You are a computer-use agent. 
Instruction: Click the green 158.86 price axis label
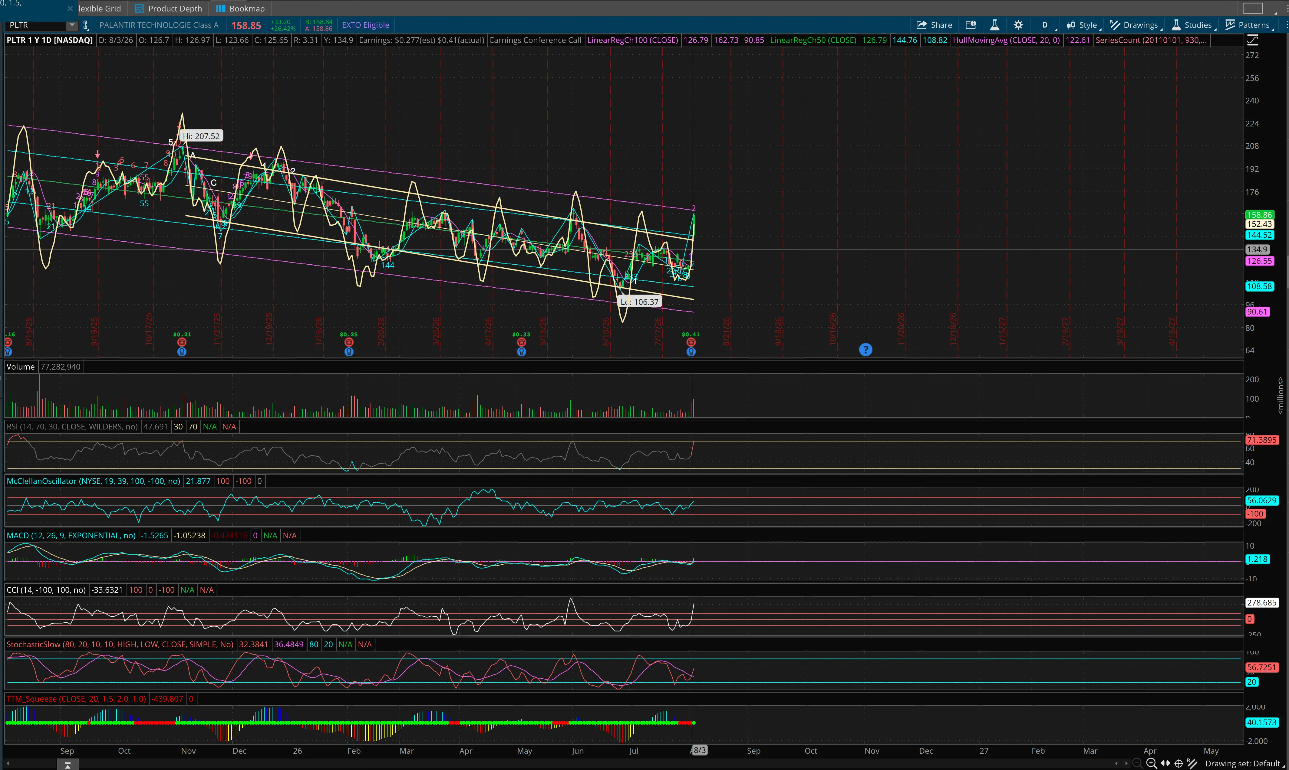pos(1259,215)
